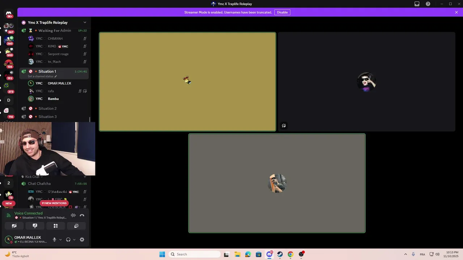
Task: Jump to 91 NEW MENTIONS
Action: pyautogui.click(x=54, y=203)
